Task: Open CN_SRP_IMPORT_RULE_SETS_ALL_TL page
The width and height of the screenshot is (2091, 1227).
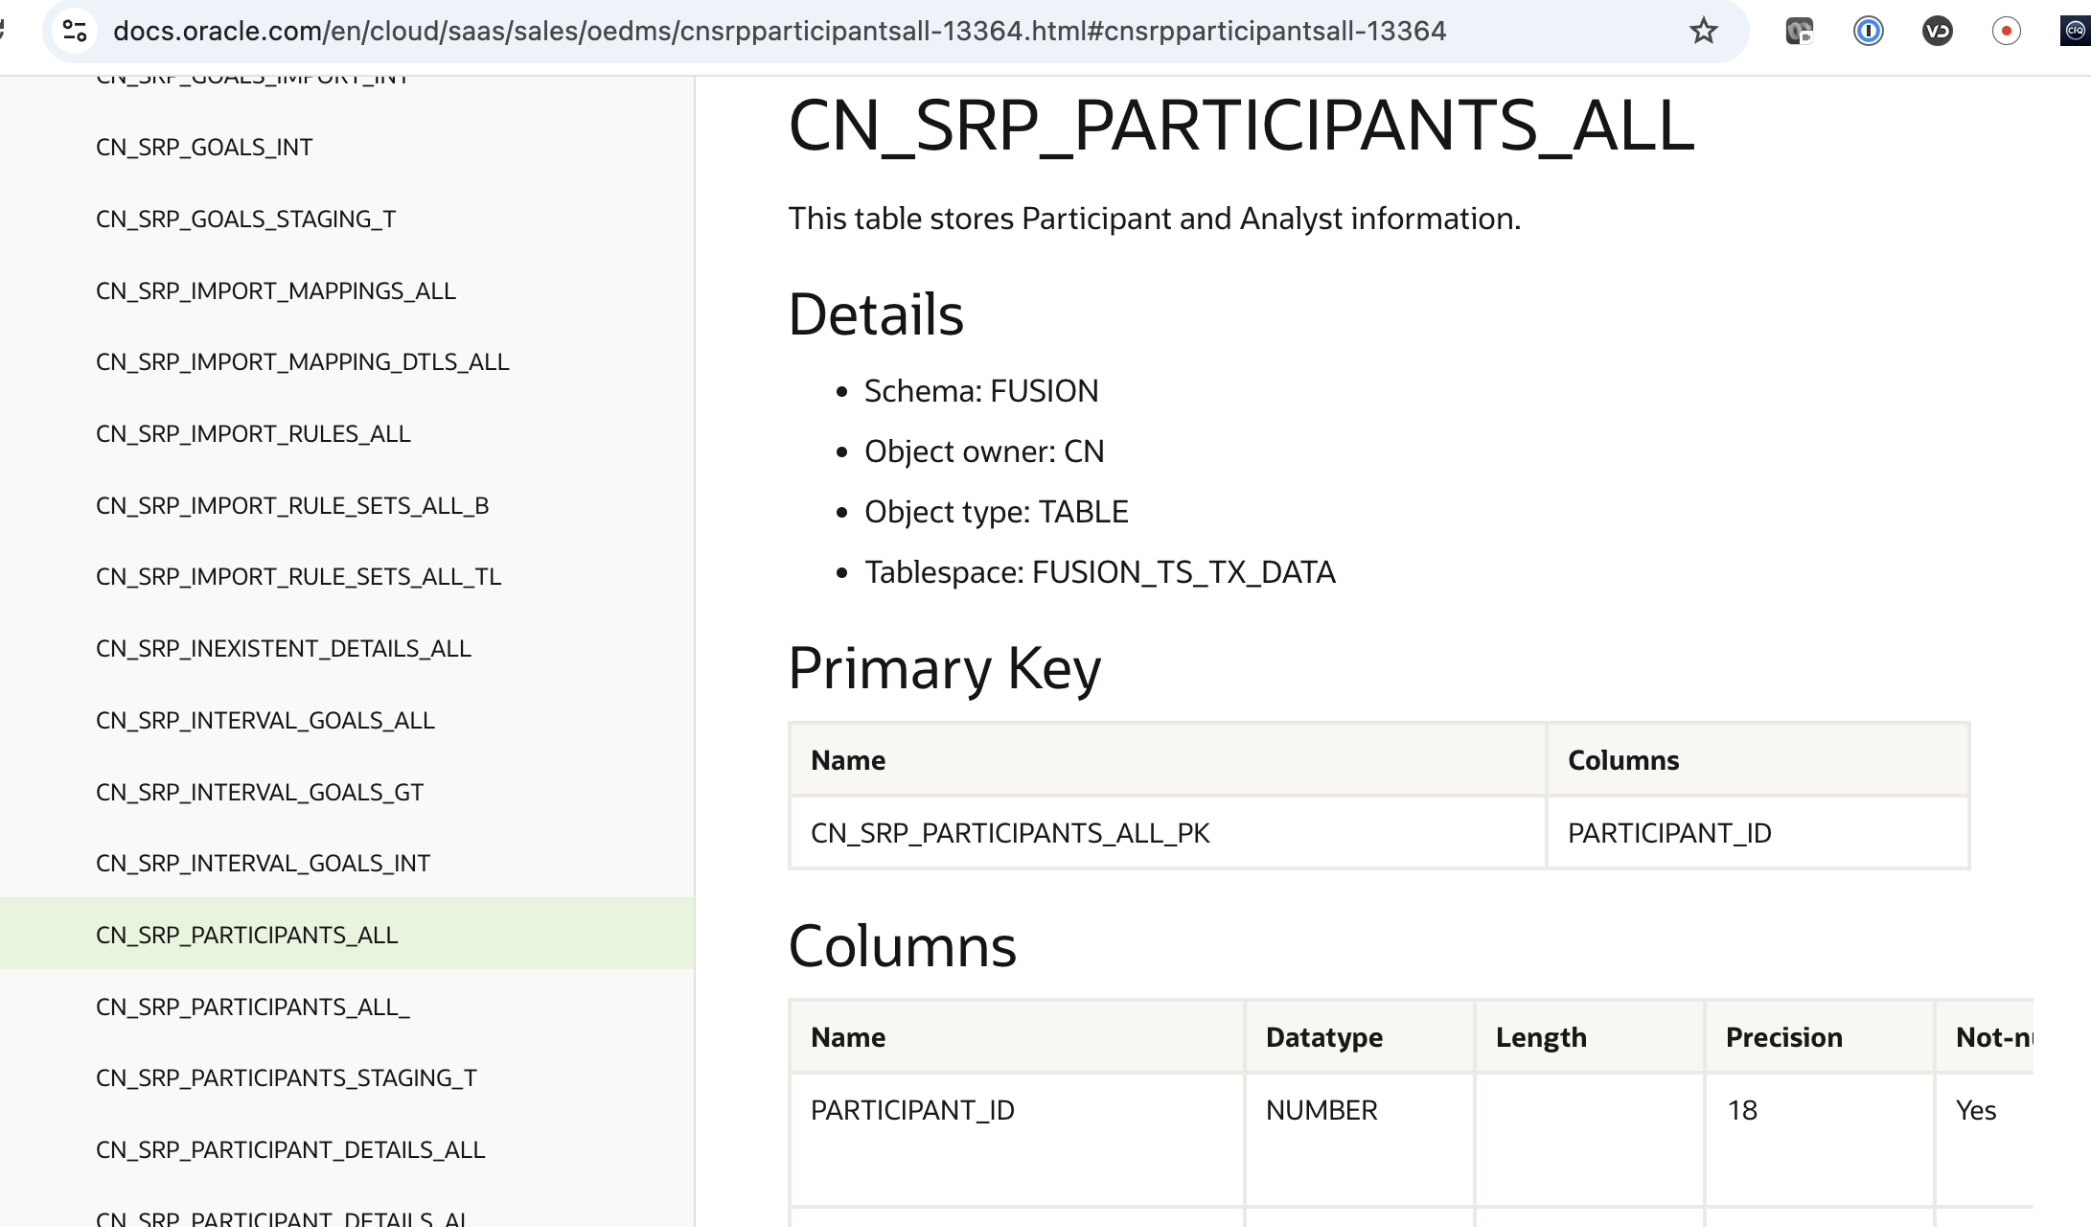Action: point(298,576)
